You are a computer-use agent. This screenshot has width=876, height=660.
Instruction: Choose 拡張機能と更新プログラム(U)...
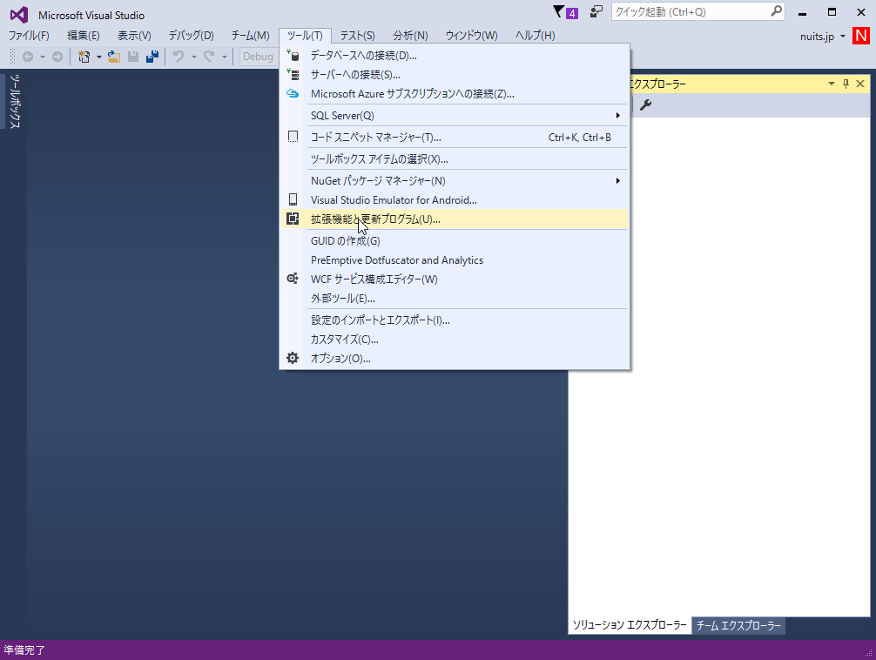point(455,219)
